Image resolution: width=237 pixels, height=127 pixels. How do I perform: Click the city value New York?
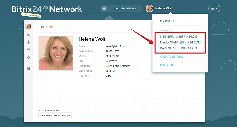[x=111, y=61]
